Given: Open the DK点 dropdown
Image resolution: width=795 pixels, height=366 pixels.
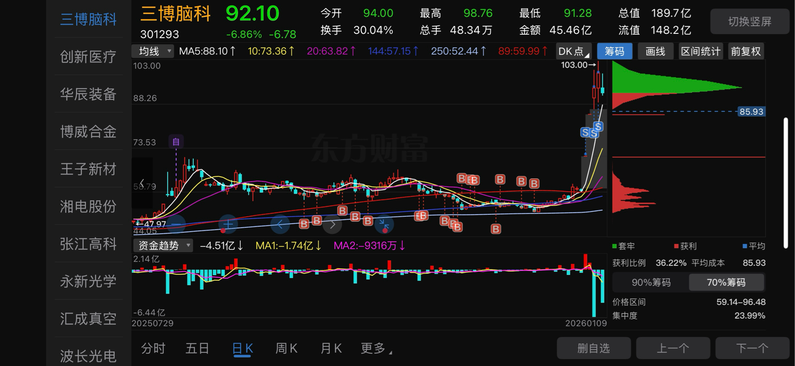Looking at the screenshot, I should [574, 51].
